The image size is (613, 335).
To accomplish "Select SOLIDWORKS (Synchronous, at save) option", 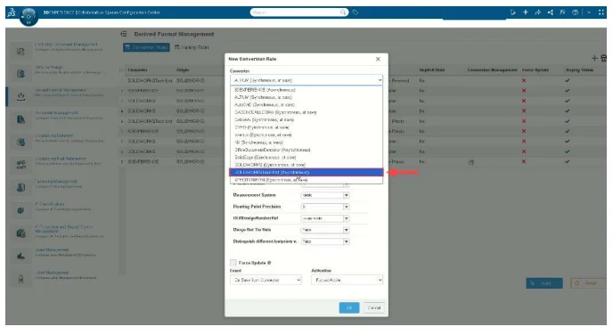I will pos(306,165).
